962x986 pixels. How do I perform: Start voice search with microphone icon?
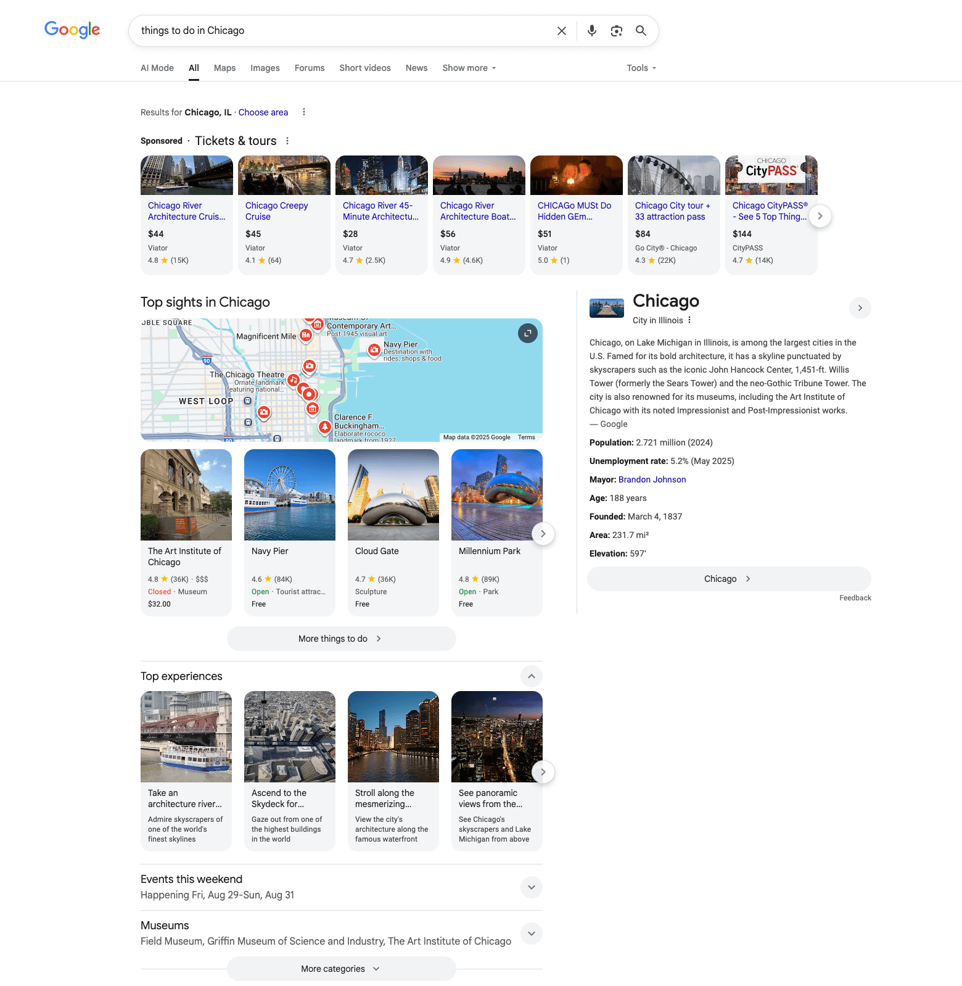pyautogui.click(x=592, y=31)
